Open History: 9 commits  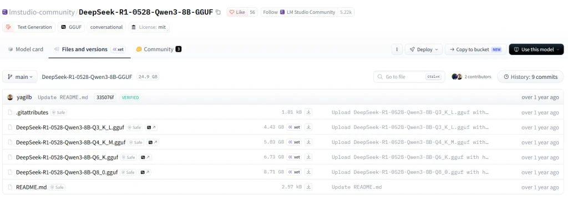pos(530,77)
